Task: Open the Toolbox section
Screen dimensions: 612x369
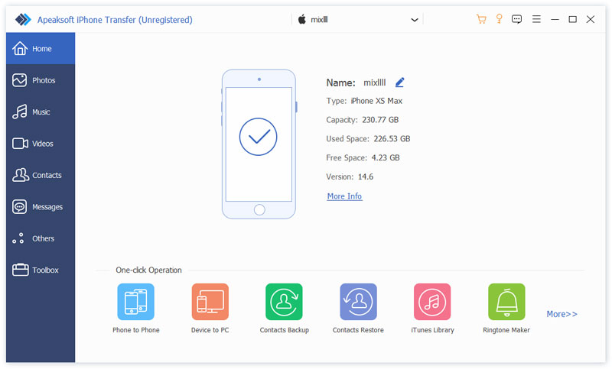Action: (x=41, y=270)
